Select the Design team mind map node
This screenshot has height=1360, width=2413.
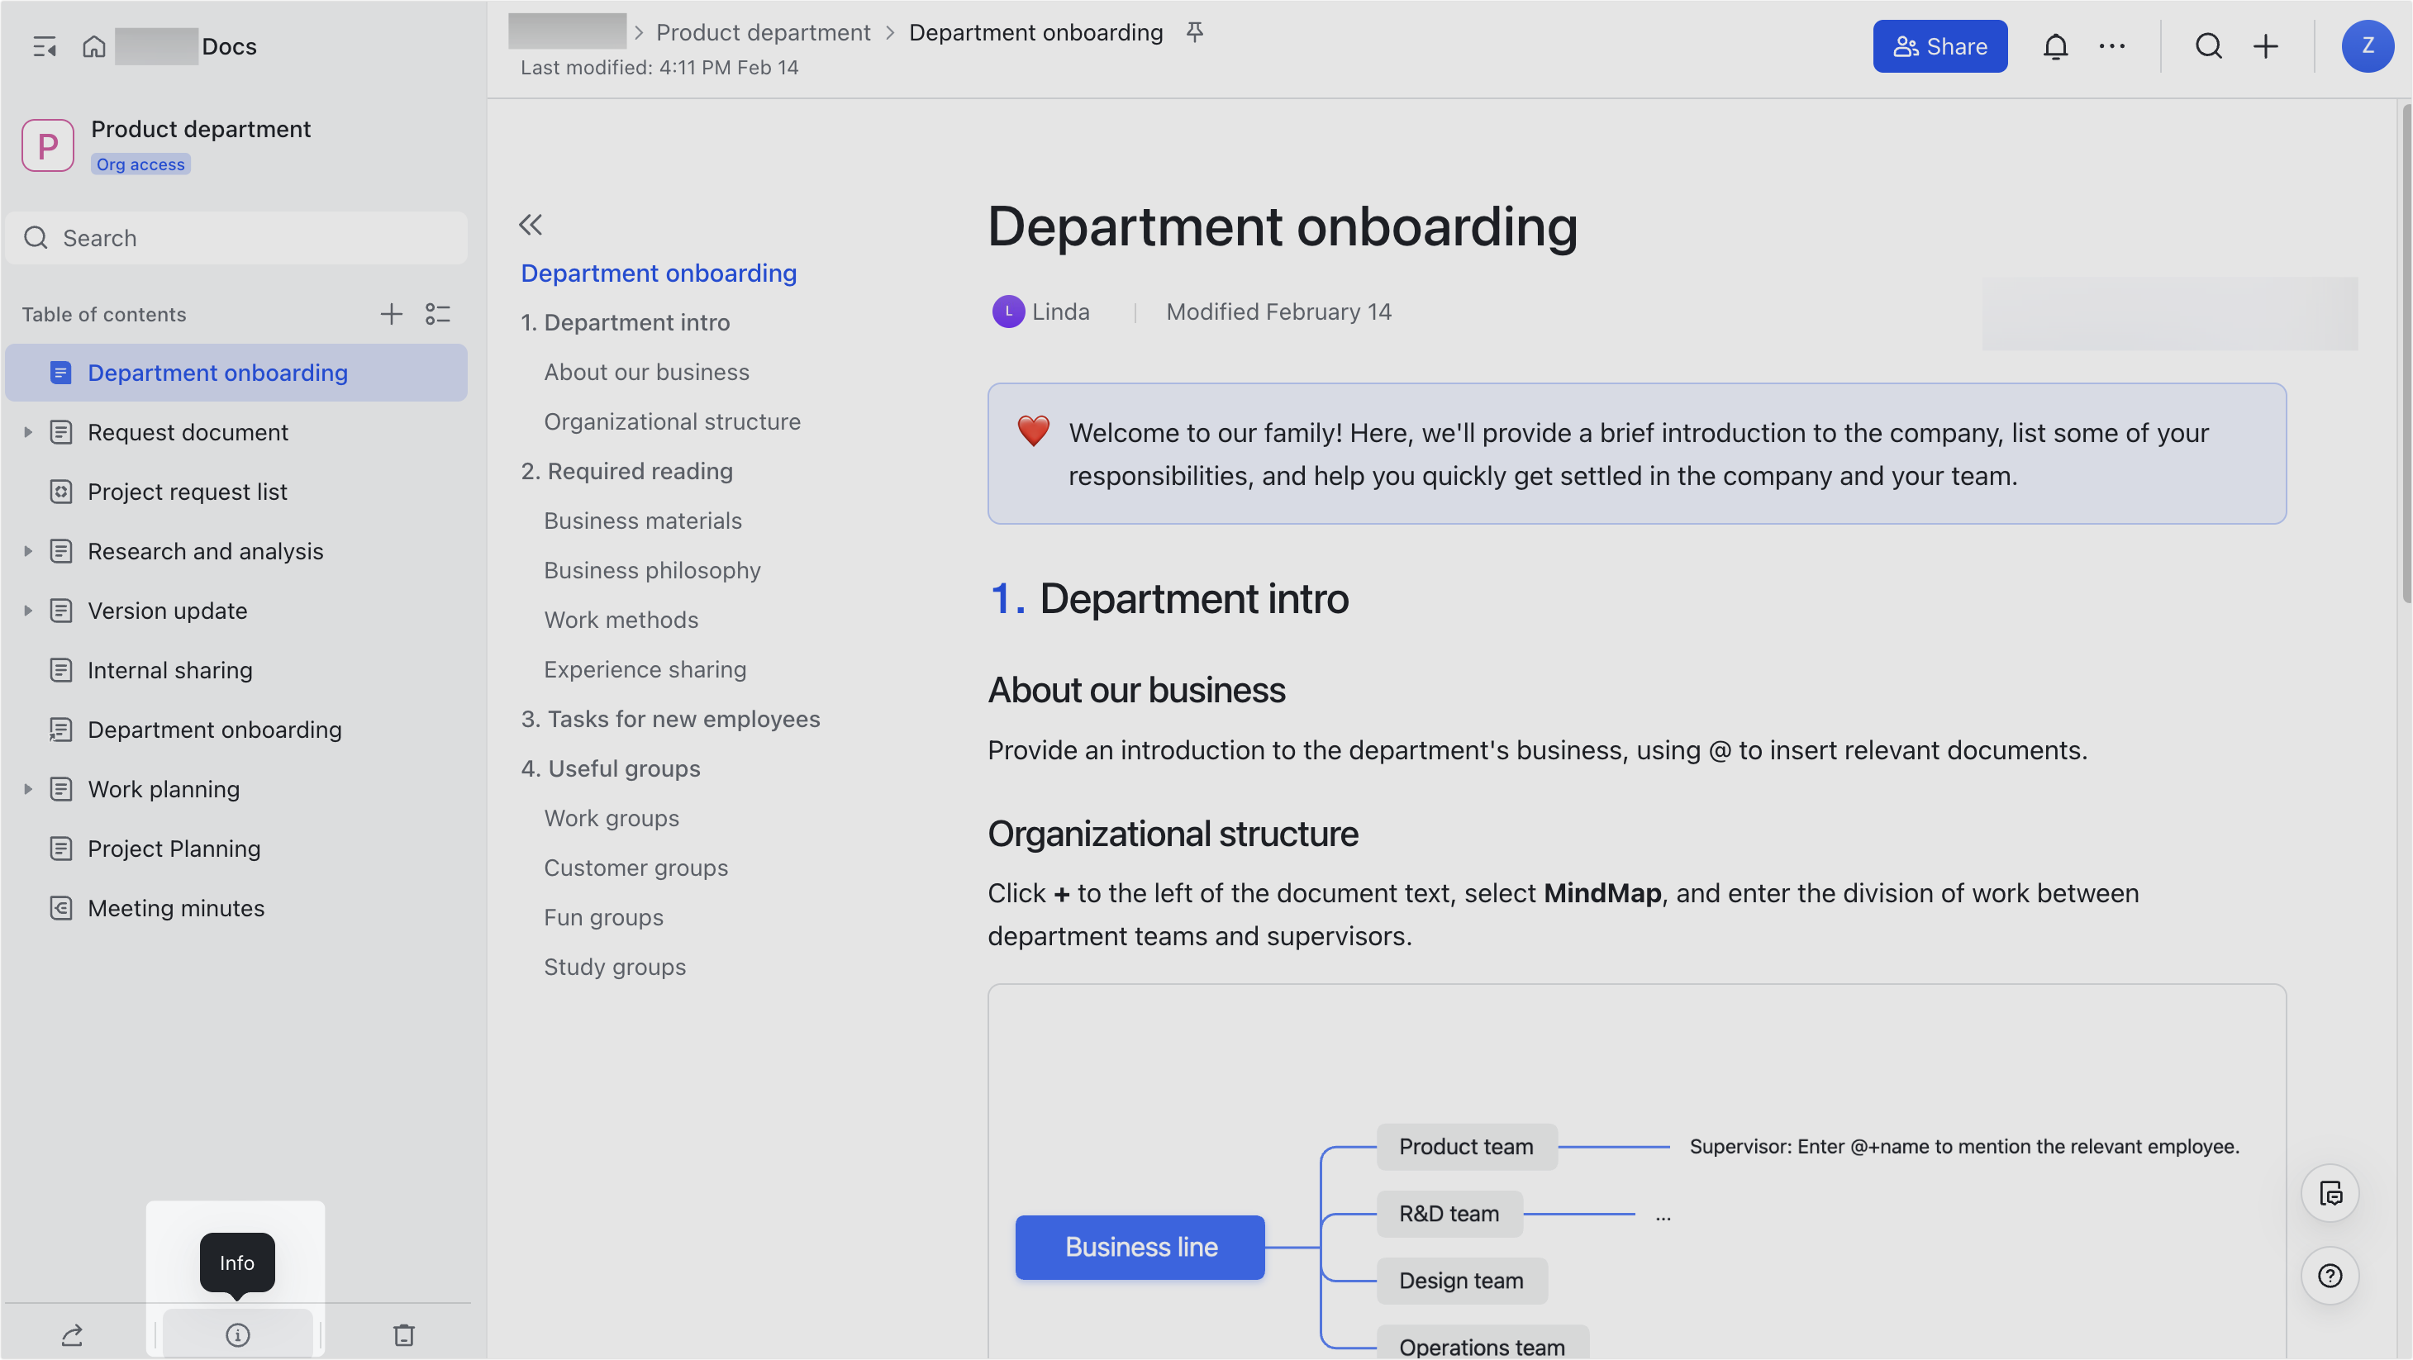coord(1461,1281)
